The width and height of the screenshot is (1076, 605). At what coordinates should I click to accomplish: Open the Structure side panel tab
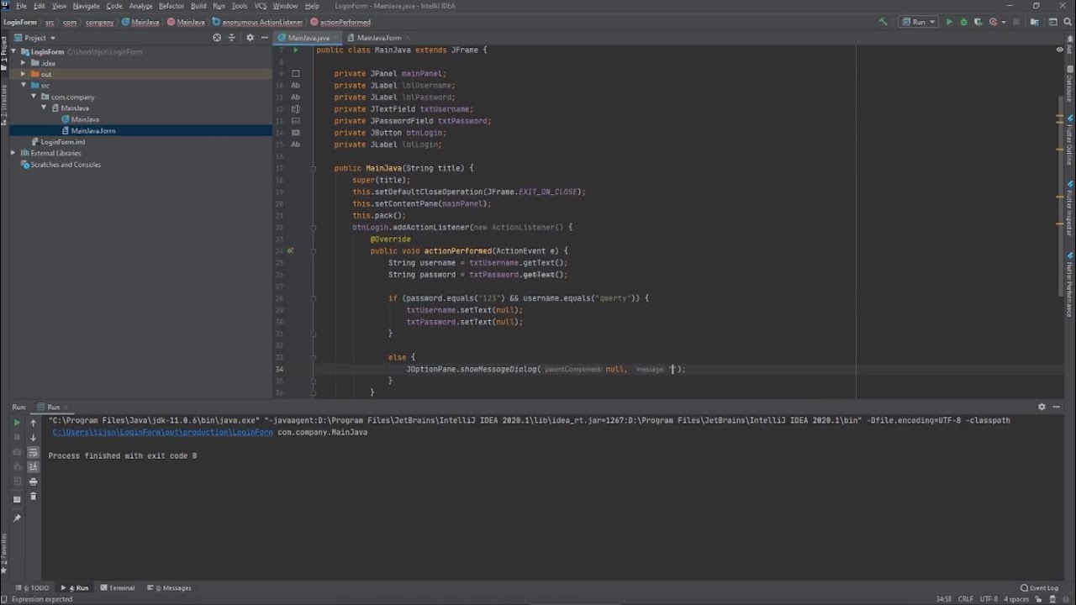click(x=4, y=105)
